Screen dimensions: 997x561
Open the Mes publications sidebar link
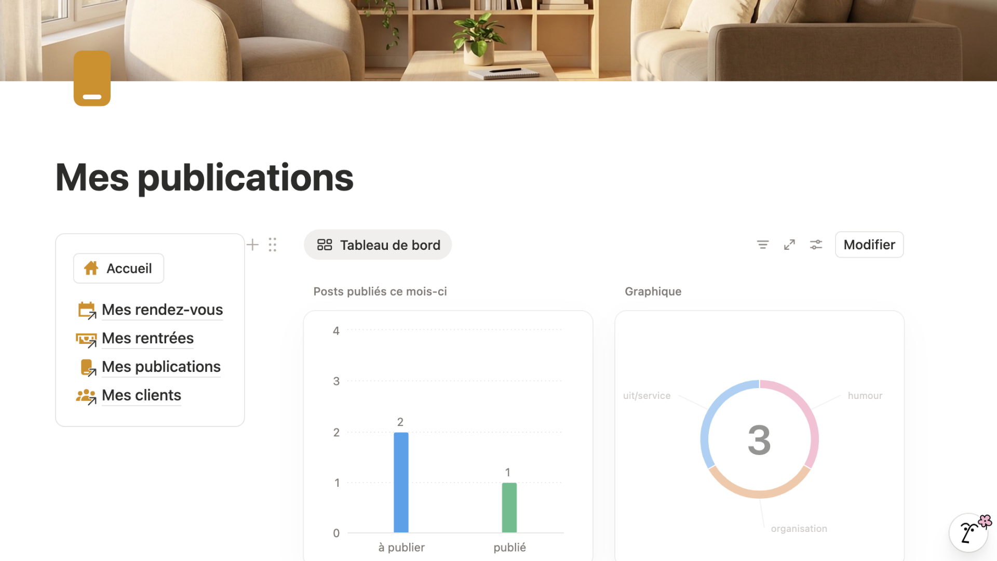pyautogui.click(x=161, y=367)
